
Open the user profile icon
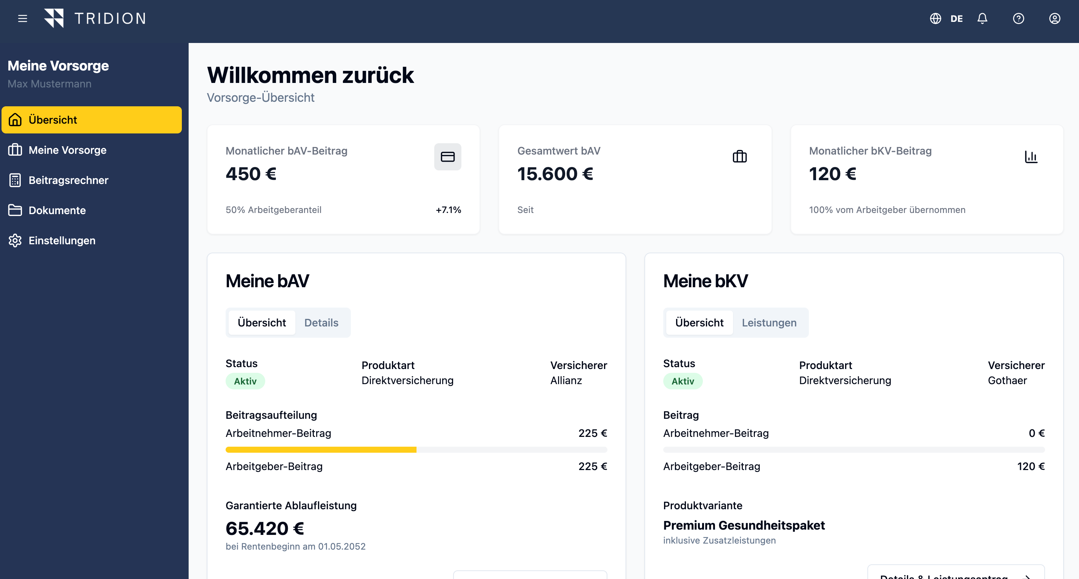pyautogui.click(x=1054, y=18)
